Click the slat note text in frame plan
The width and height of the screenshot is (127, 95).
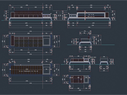[29, 71]
